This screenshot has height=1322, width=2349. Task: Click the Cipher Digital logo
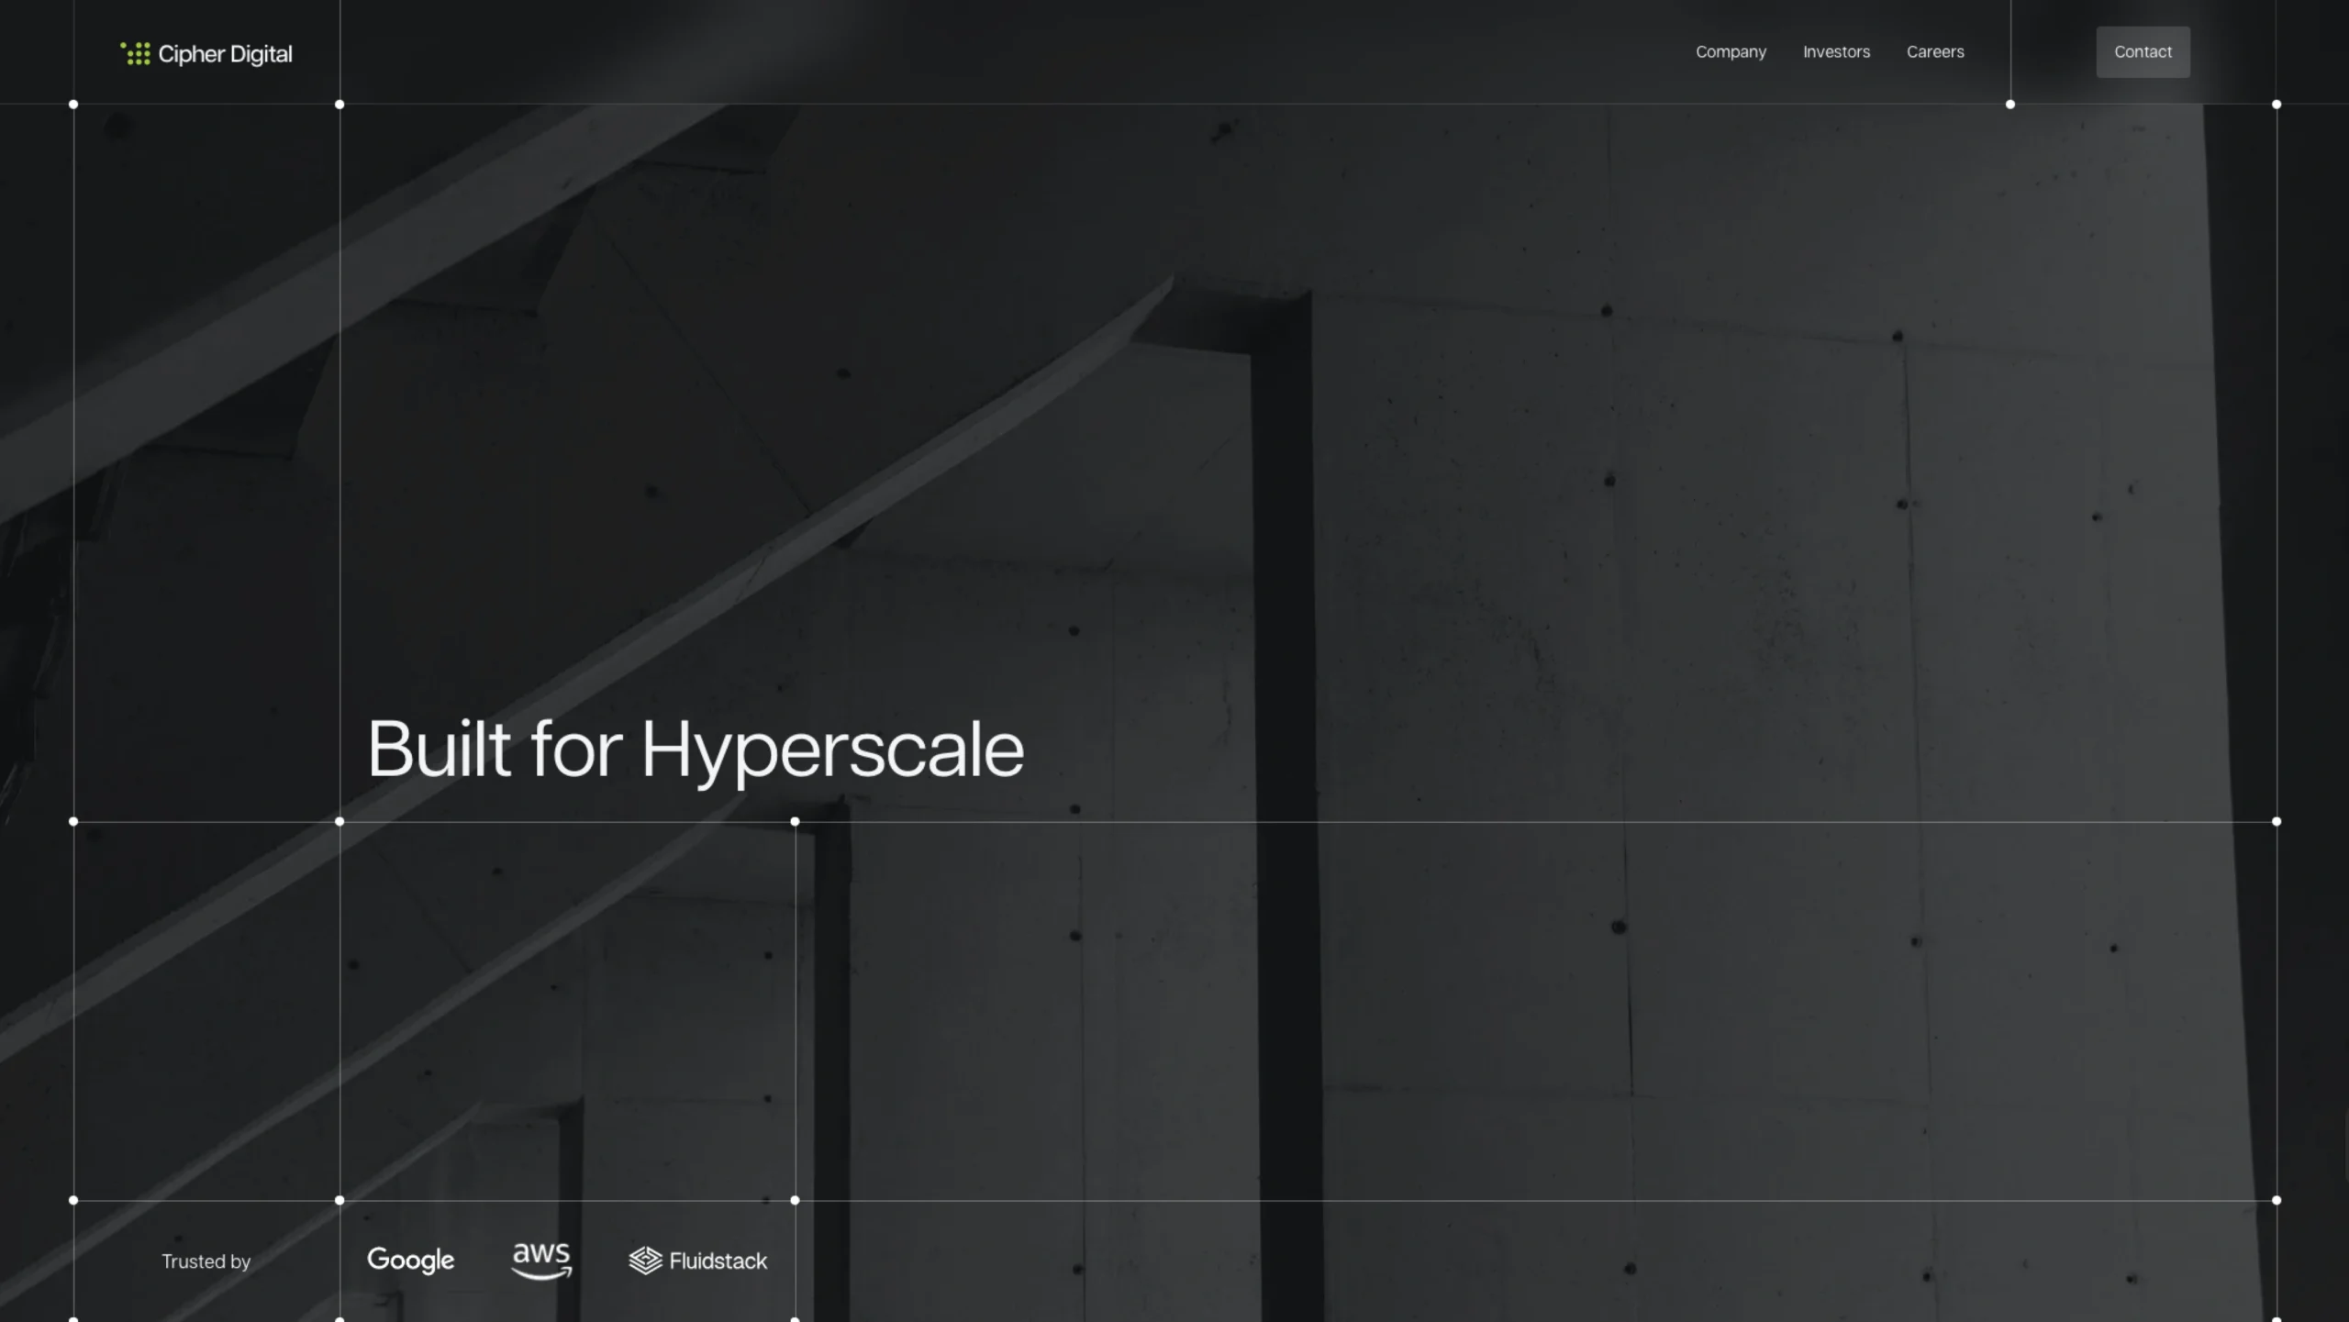click(x=206, y=54)
